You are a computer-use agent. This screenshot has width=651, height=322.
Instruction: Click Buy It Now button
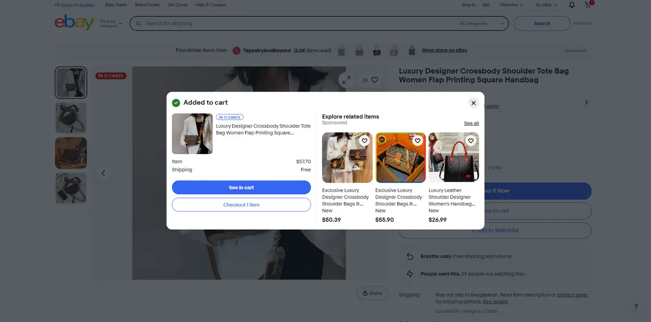coord(495,191)
